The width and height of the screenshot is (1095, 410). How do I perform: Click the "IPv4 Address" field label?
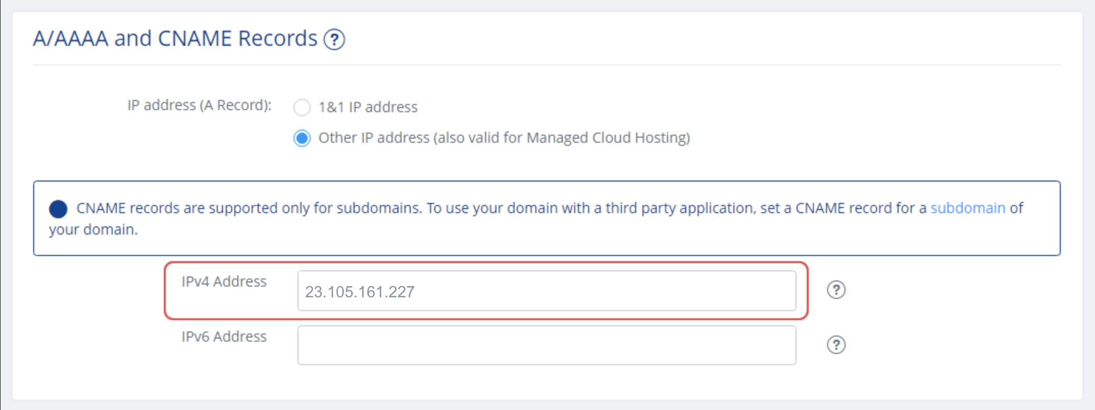tap(224, 281)
